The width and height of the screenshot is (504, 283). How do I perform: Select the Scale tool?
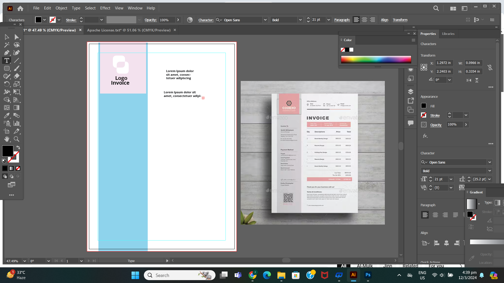tap(17, 84)
